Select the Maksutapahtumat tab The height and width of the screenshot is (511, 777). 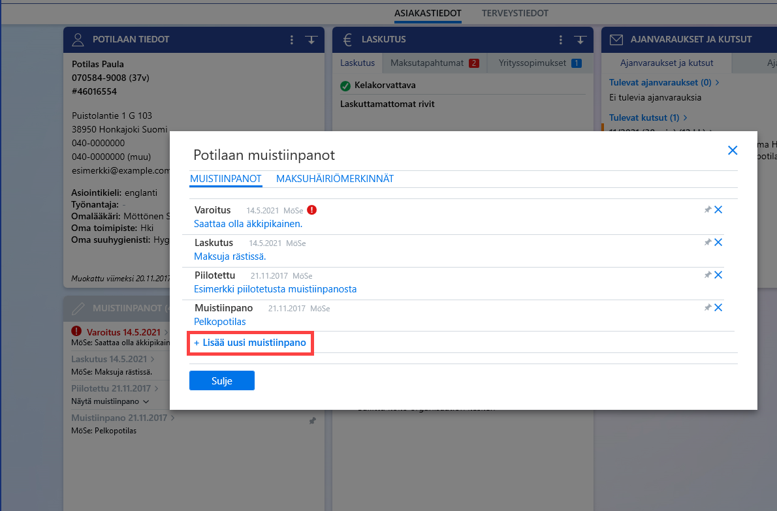coord(435,63)
